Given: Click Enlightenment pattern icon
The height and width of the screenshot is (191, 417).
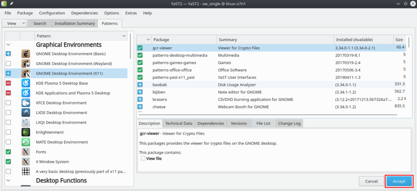Looking at the screenshot, I should point(26,132).
